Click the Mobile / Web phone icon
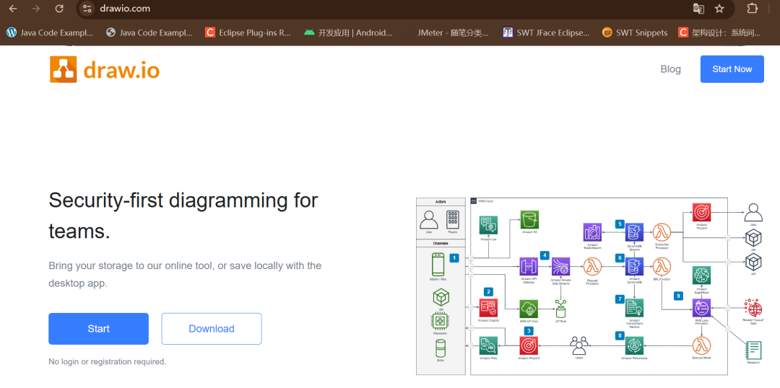 [x=438, y=264]
